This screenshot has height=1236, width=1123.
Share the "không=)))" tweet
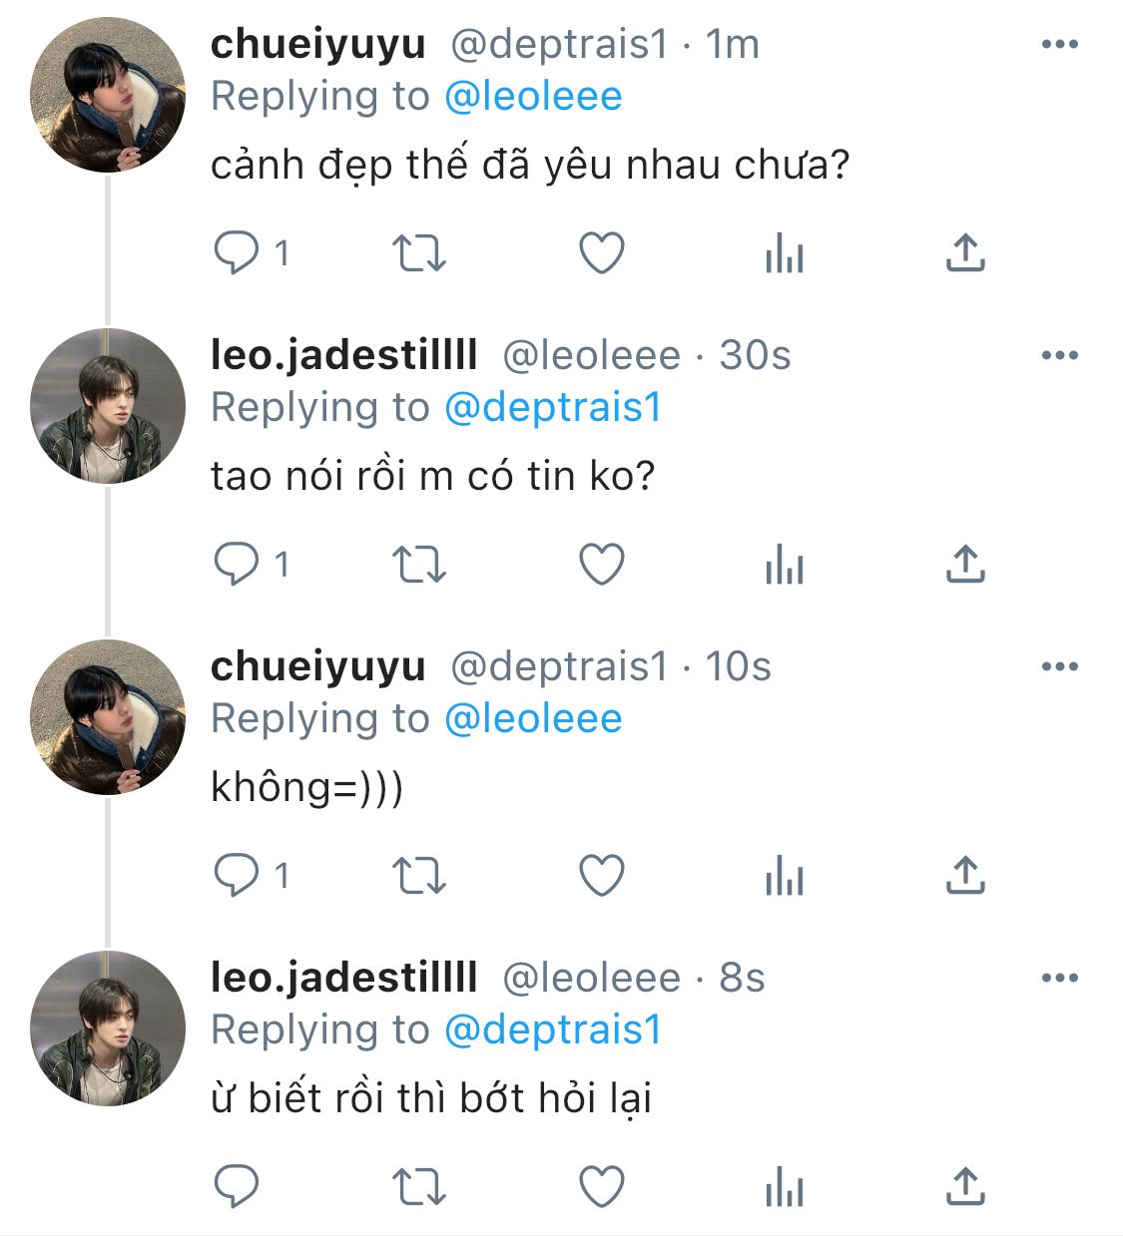tap(964, 876)
